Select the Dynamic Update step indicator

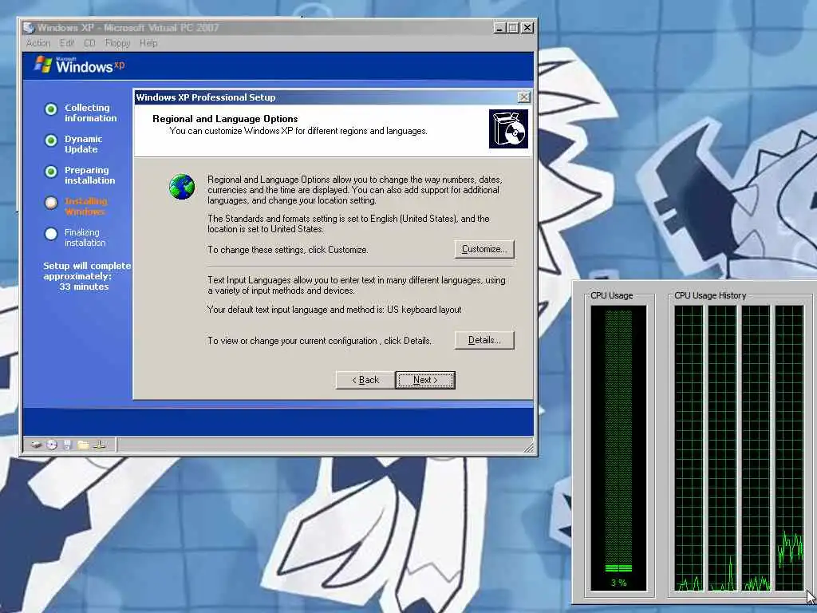pos(51,140)
